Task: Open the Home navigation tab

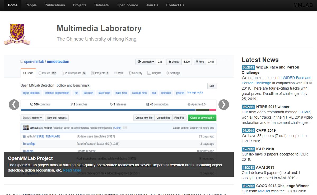Action: (13, 5)
